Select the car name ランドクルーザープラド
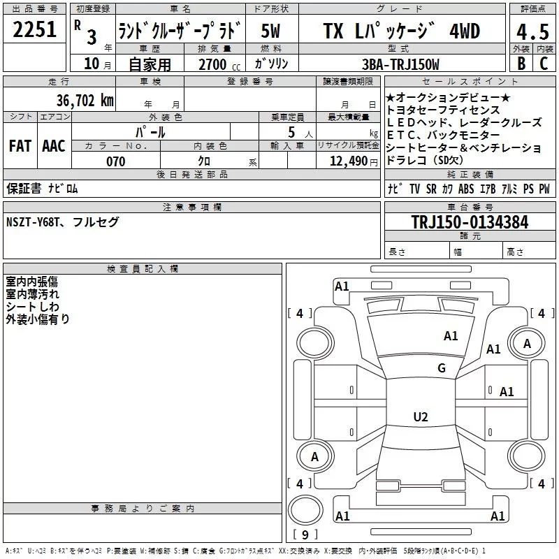The image size is (559, 559). (180, 31)
